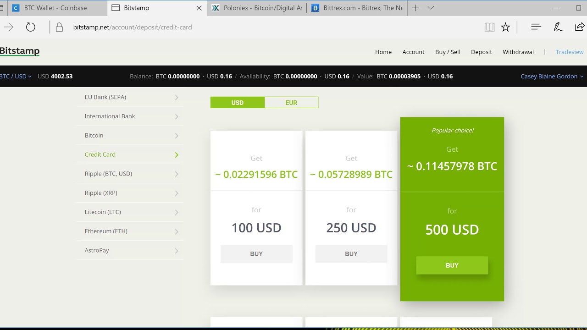
Task: Open the tab preview chevron
Action: point(431,8)
